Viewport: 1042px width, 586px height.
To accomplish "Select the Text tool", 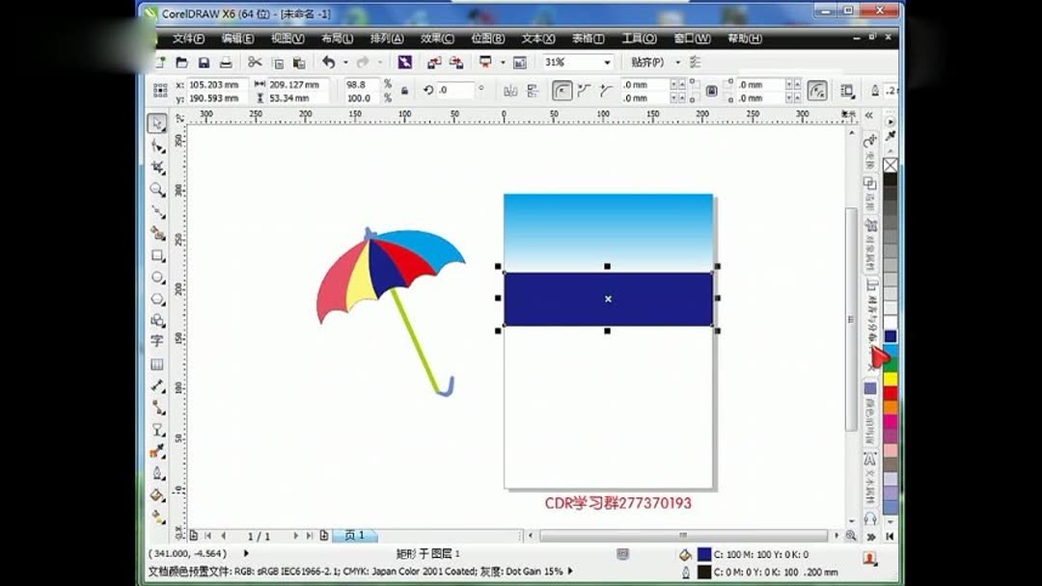I will [x=157, y=342].
